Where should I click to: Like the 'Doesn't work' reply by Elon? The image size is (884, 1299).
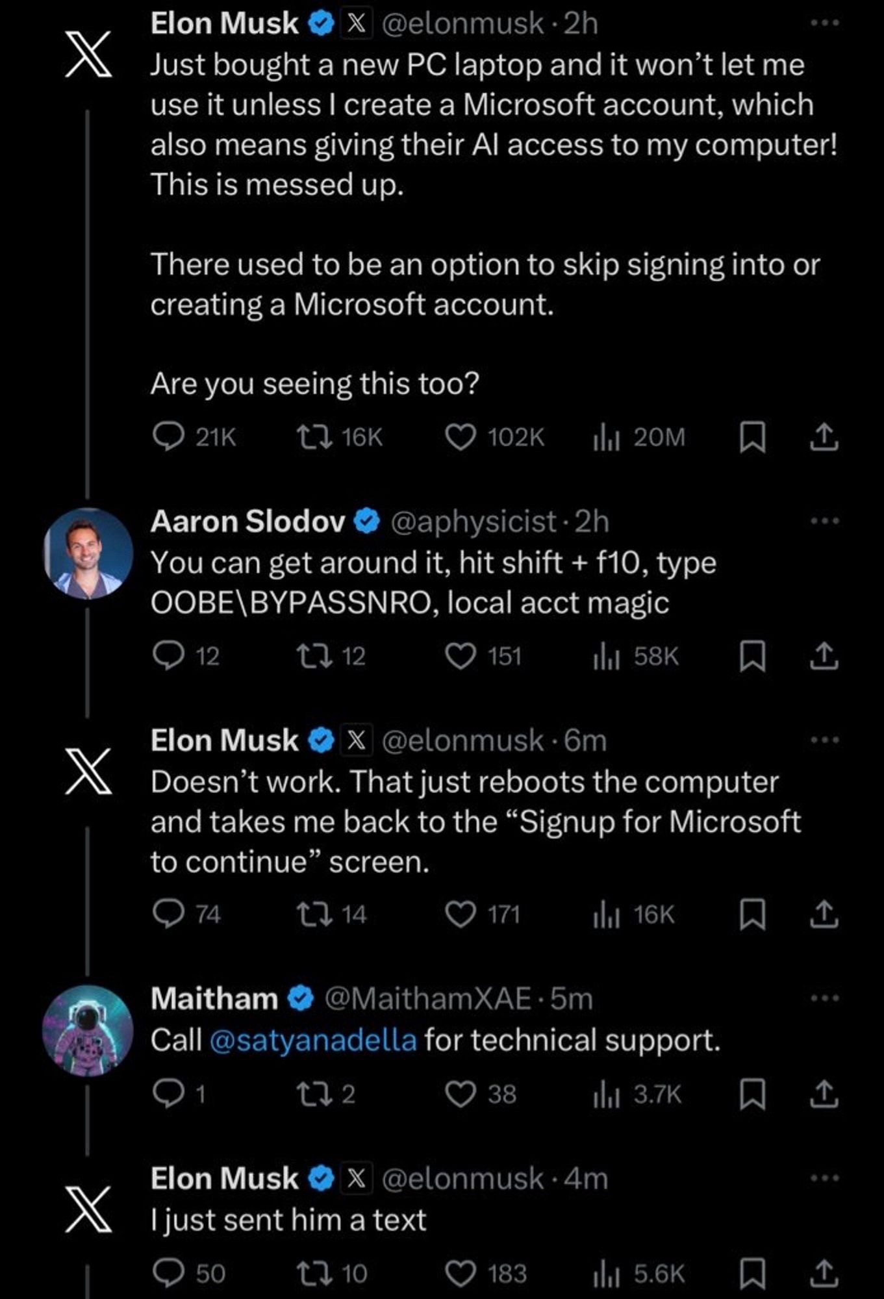point(460,914)
